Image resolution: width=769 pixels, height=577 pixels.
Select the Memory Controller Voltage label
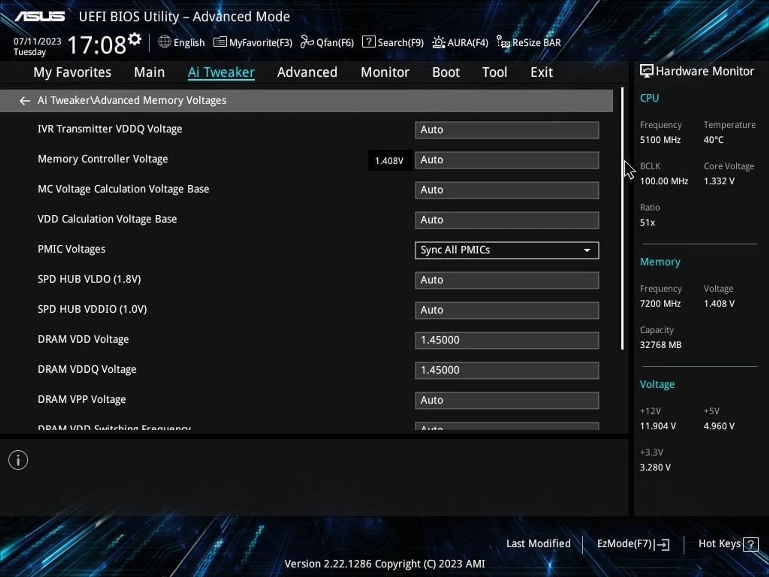coord(103,159)
